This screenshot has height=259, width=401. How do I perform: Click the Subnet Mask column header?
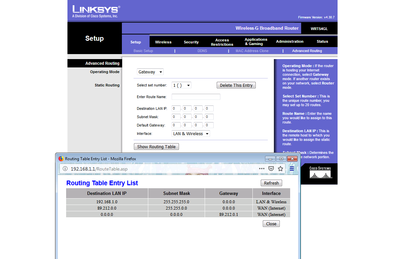177,193
